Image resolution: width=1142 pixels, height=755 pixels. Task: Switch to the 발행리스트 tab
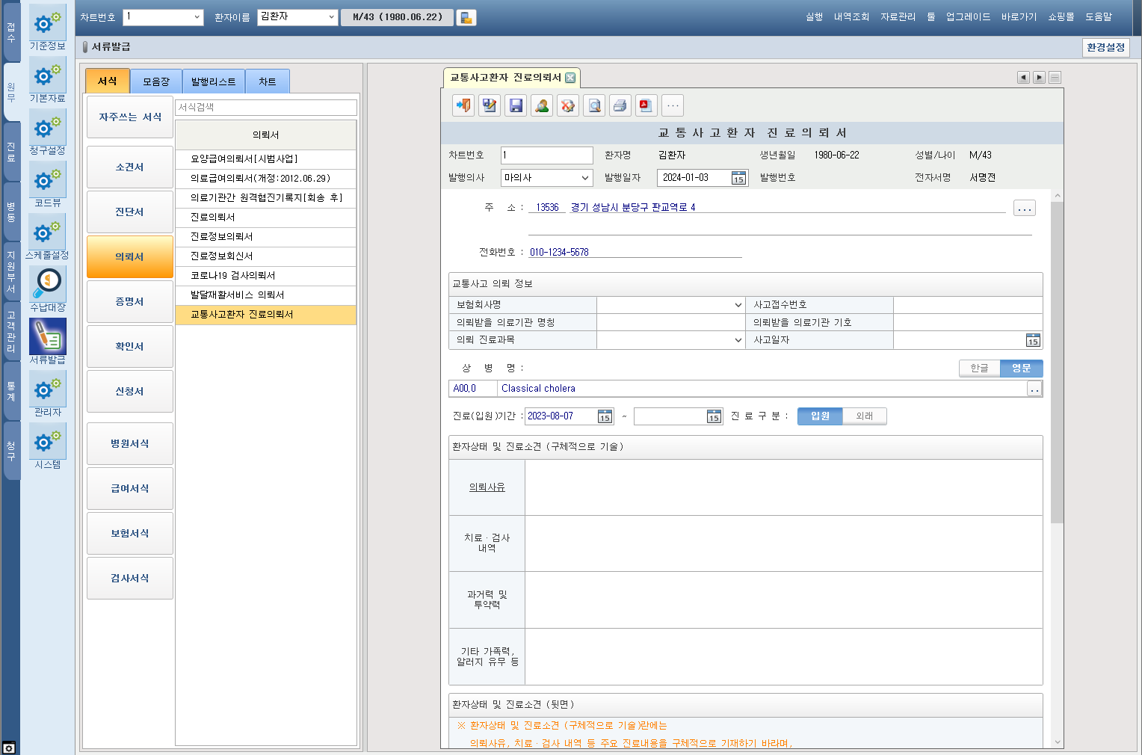pyautogui.click(x=213, y=81)
